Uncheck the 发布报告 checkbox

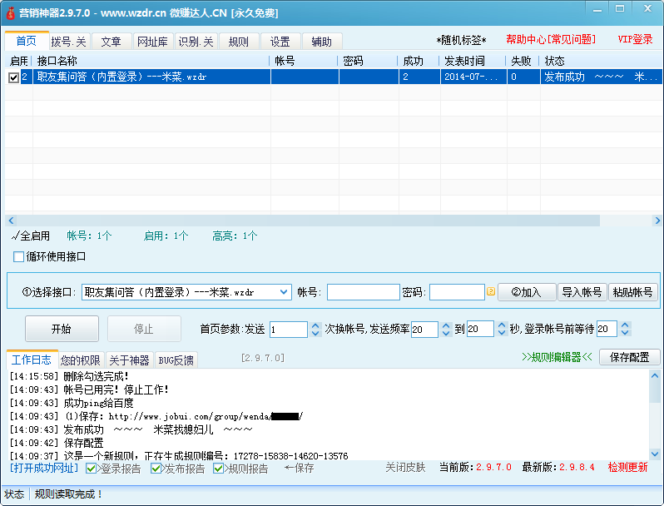pos(156,469)
